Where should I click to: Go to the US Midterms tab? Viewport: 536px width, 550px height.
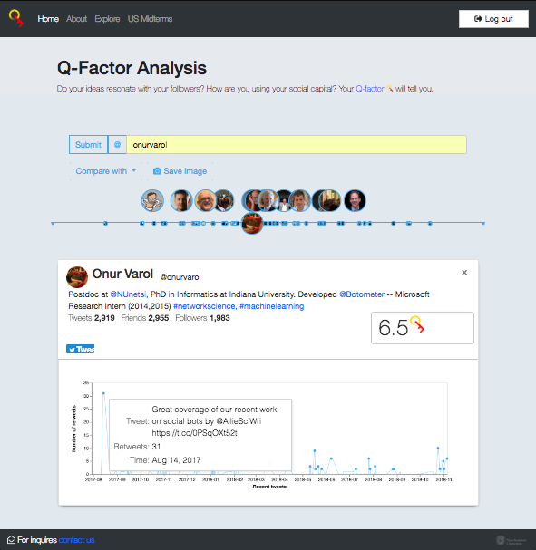tap(150, 19)
